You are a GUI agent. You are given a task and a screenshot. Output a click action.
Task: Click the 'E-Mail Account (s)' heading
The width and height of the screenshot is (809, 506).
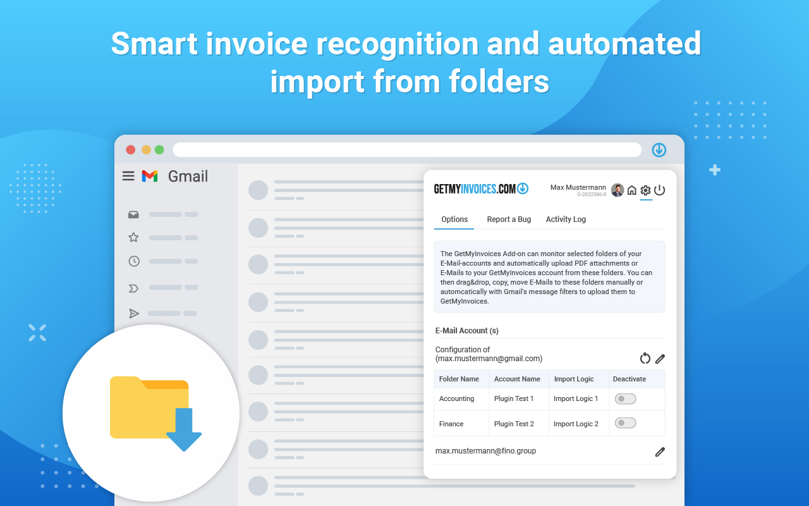click(467, 330)
